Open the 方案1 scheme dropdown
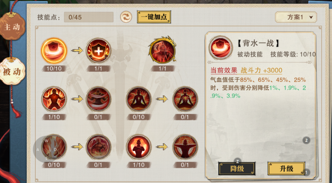The width and height of the screenshot is (332, 183). pyautogui.click(x=296, y=17)
